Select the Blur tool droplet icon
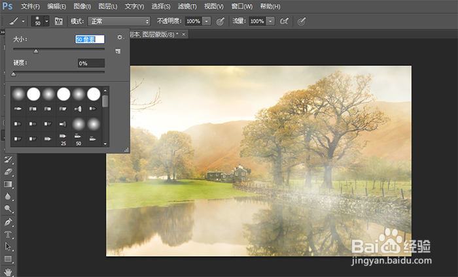Image resolution: width=458 pixels, height=277 pixels. (8, 196)
